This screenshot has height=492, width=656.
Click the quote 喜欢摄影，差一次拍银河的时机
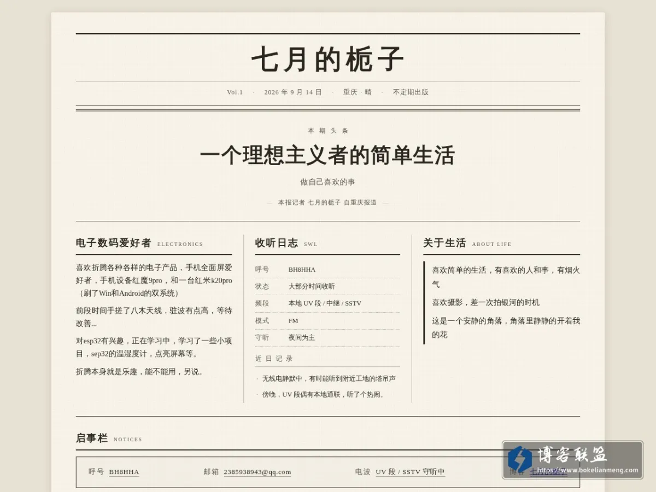(485, 302)
